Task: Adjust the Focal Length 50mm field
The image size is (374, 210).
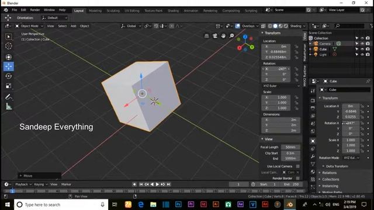Action: tap(290, 147)
